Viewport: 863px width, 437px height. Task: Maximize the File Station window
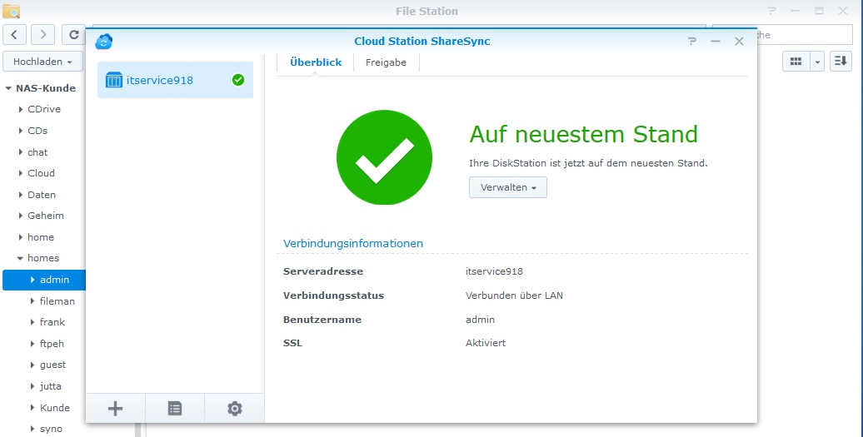pos(819,11)
